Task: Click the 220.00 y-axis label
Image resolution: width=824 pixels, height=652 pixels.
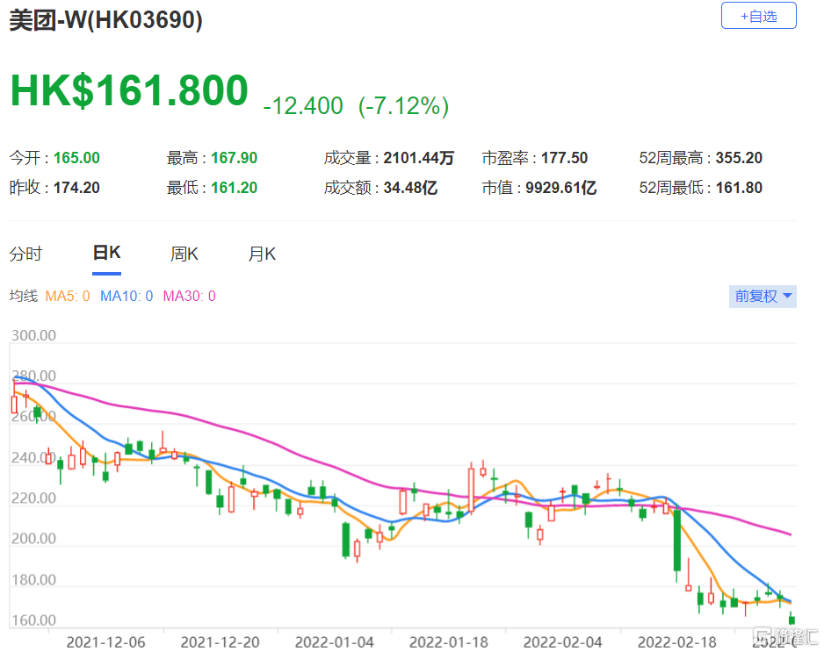Action: [x=33, y=498]
